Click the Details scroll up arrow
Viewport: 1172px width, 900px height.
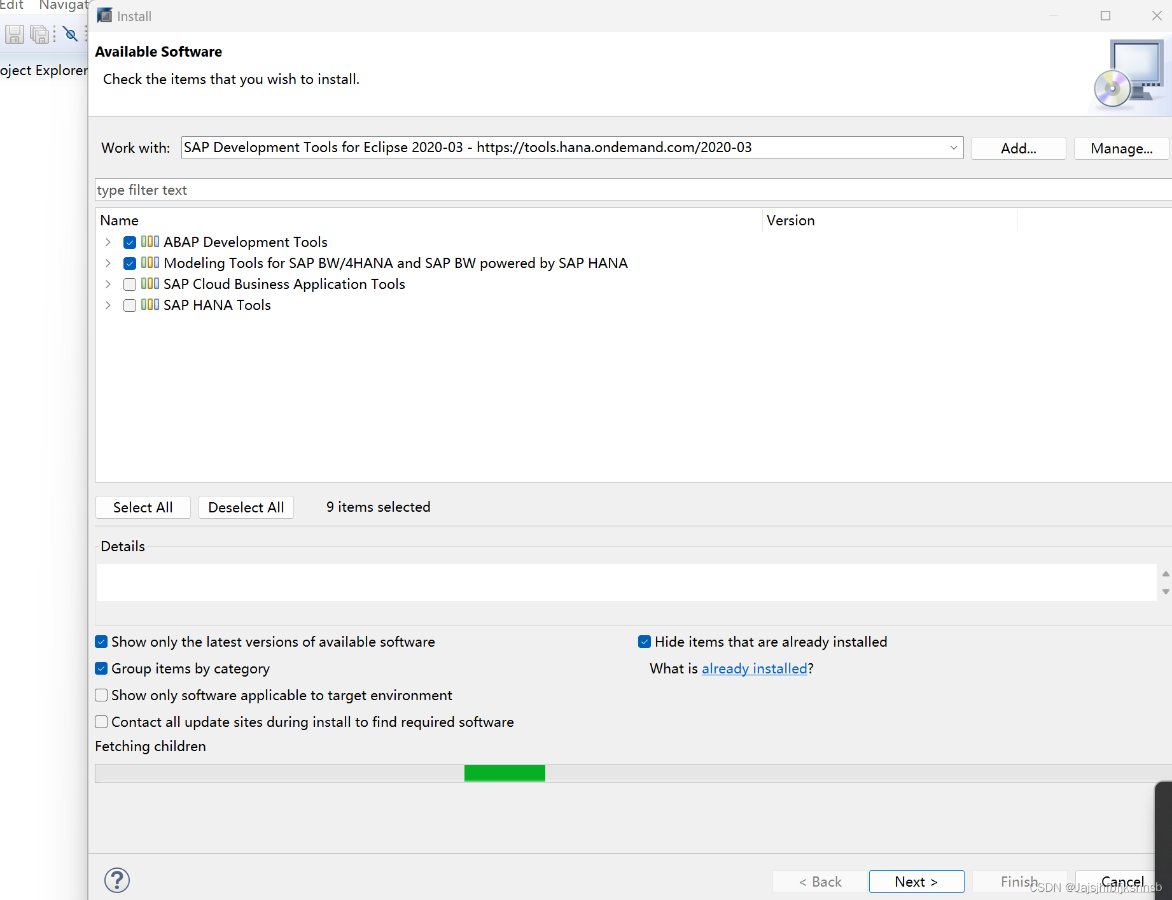click(x=1166, y=573)
